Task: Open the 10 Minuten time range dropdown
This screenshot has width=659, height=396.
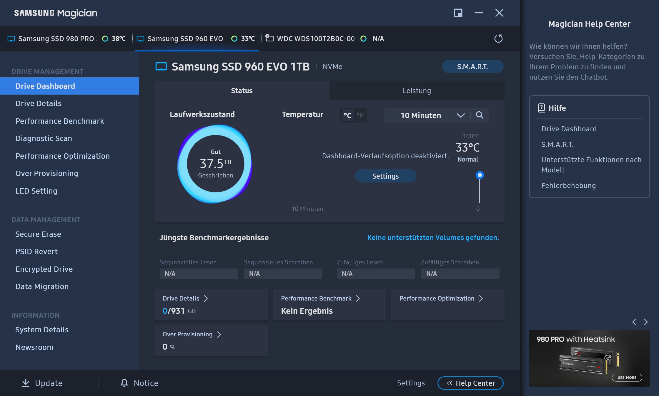Action: point(427,115)
